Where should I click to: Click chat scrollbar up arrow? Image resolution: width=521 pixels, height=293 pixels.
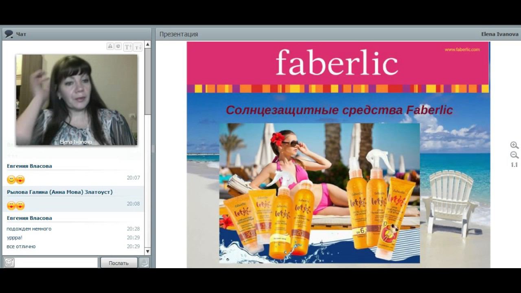point(147,44)
